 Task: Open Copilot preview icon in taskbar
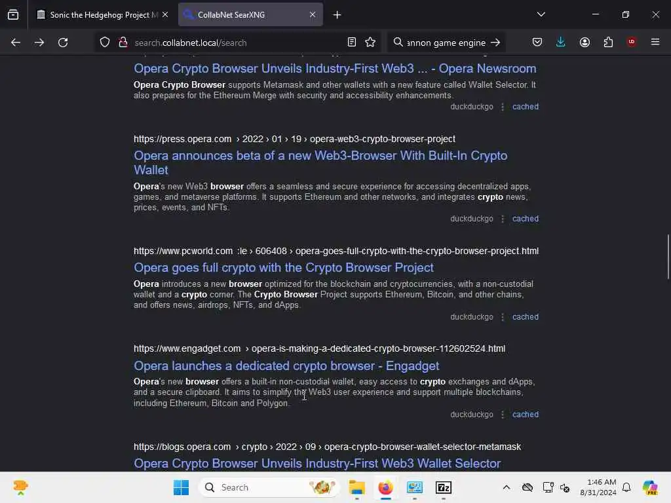(x=650, y=487)
